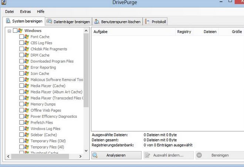Click the flag icon beside Offline Web Pages
This screenshot has width=244, height=167.
click(x=27, y=110)
